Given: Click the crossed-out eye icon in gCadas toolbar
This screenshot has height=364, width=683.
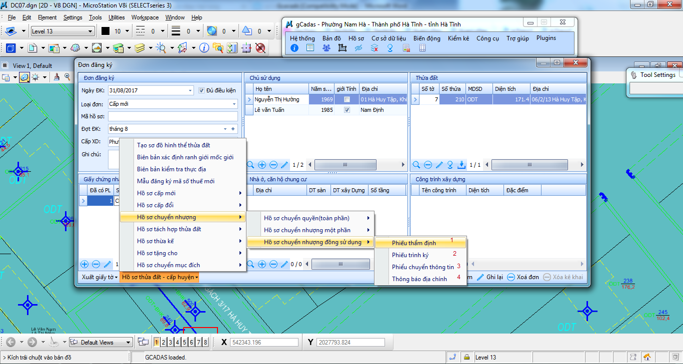Looking at the screenshot, I should [x=358, y=48].
